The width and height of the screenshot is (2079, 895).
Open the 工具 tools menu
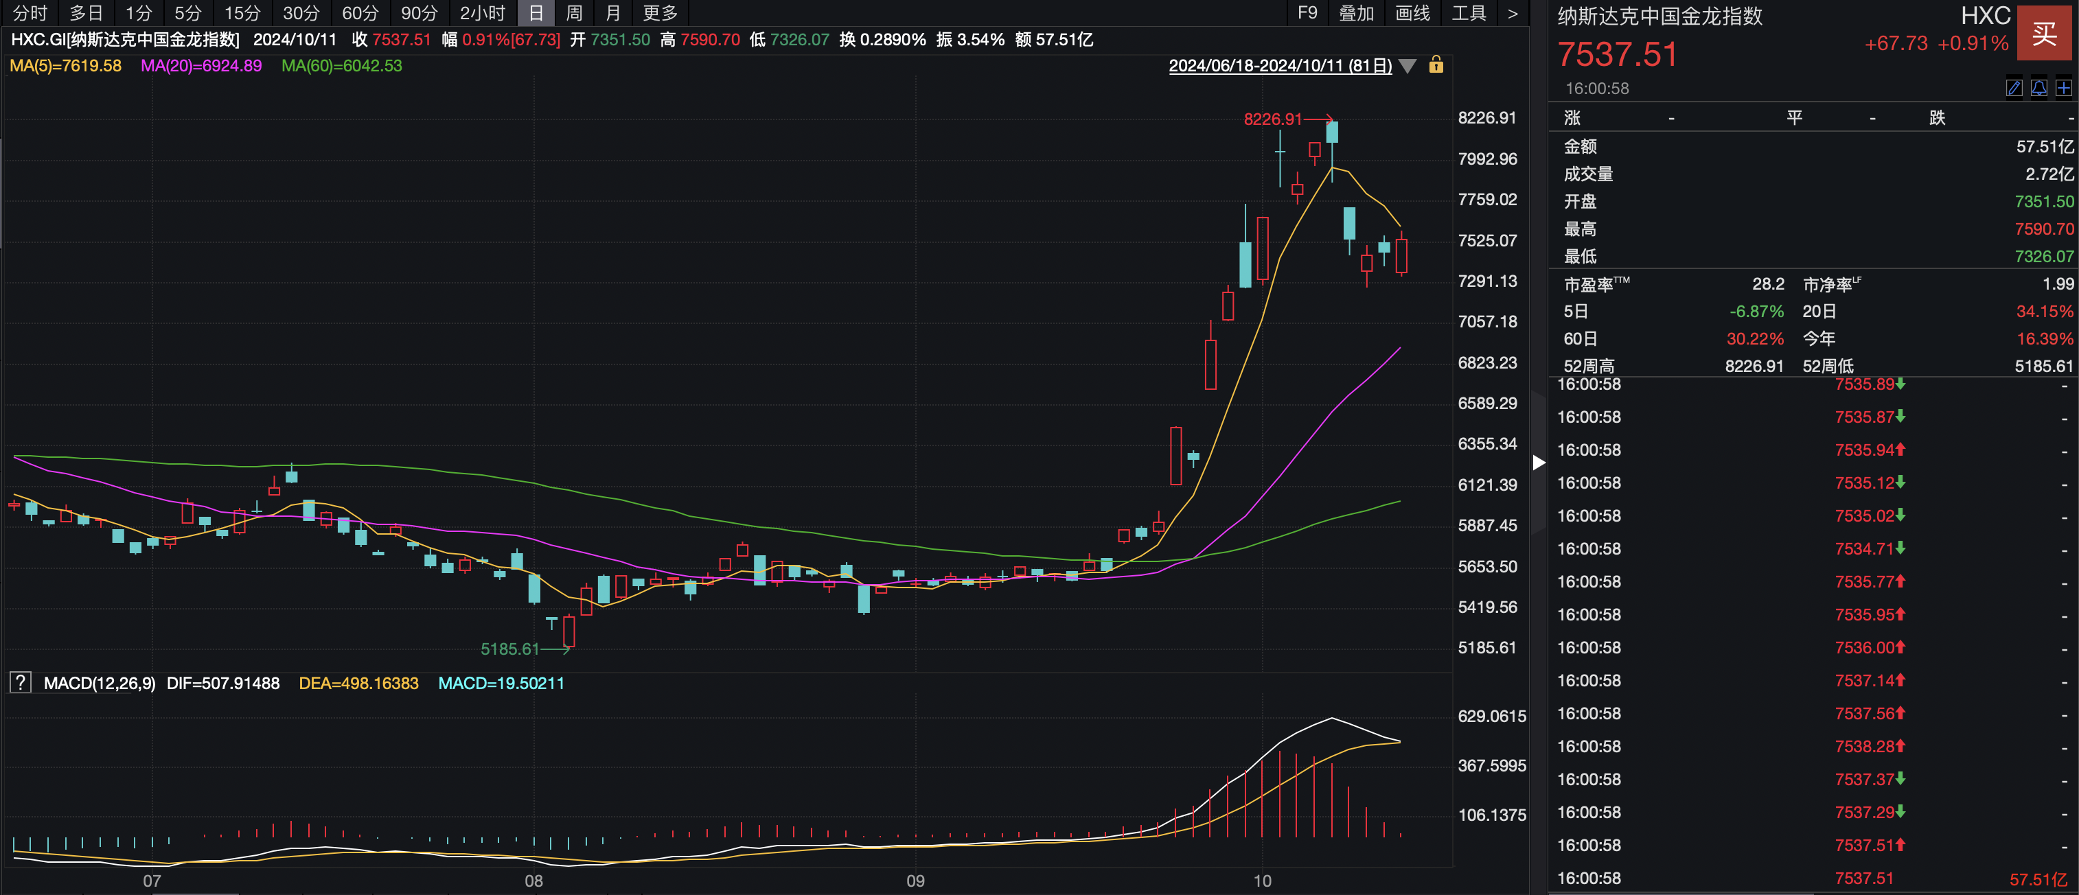pyautogui.click(x=1469, y=13)
